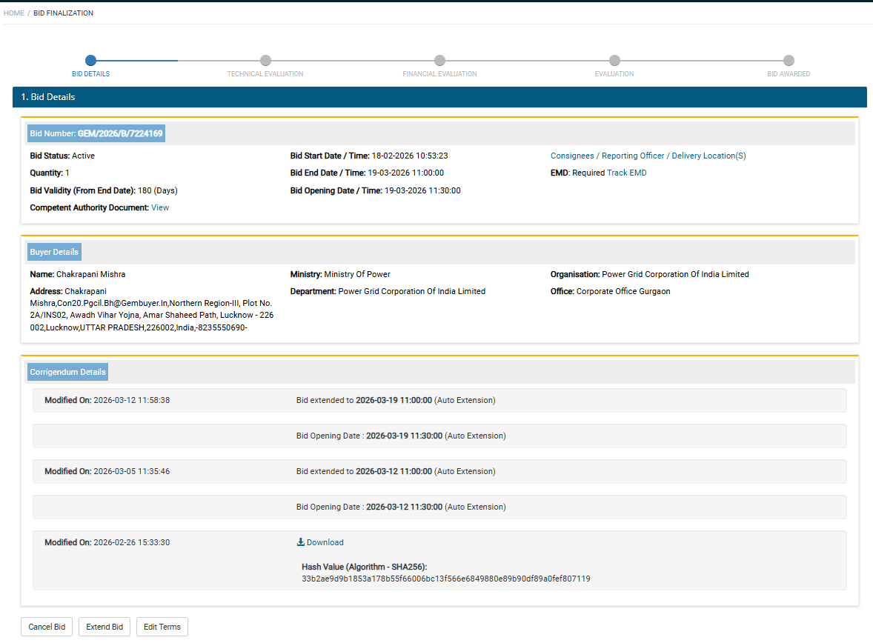Image resolution: width=873 pixels, height=643 pixels.
Task: Go to the Technical Evaluation step circle
Action: tap(265, 61)
